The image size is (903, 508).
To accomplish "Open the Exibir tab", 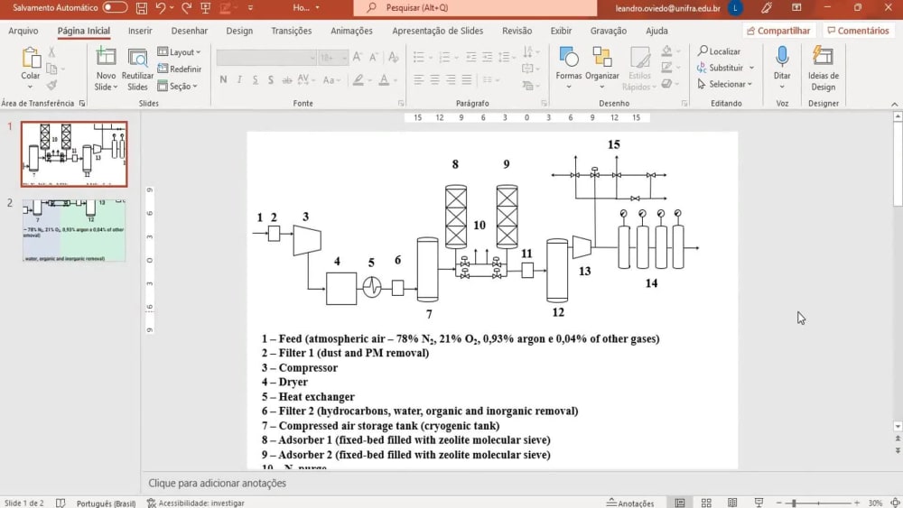I will point(561,31).
